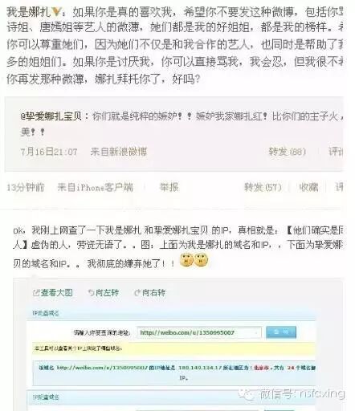The height and width of the screenshot is (411, 355).
Task: Rotate the image left with 向左转
Action: (x=104, y=293)
